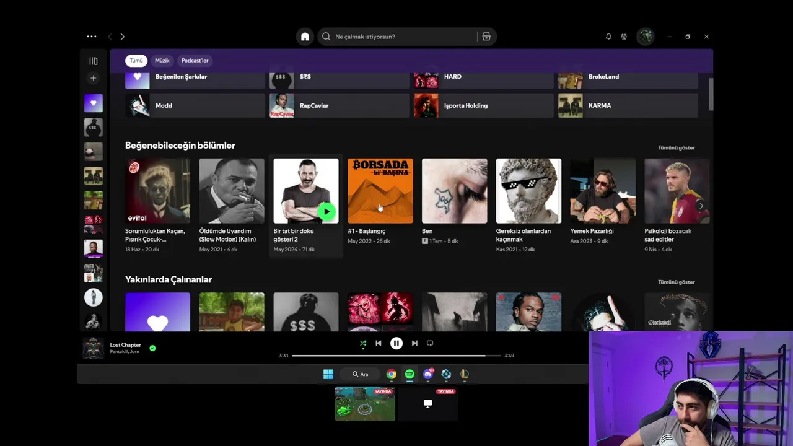Image resolution: width=793 pixels, height=446 pixels.
Task: Click Lost Chapter now-playing album art
Action: 94,348
